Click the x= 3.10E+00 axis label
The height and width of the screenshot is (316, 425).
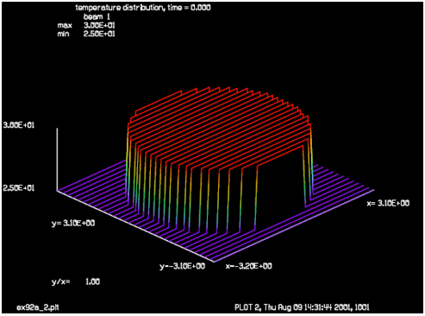[x=388, y=204]
